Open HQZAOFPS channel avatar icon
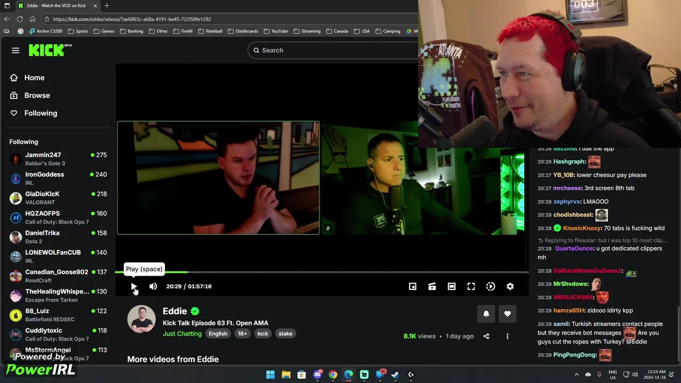This screenshot has width=681, height=383. coord(16,218)
